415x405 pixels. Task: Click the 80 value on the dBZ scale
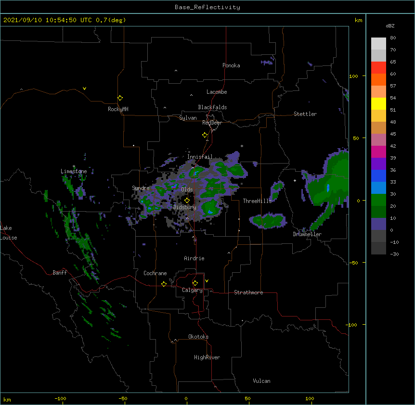pyautogui.click(x=393, y=38)
